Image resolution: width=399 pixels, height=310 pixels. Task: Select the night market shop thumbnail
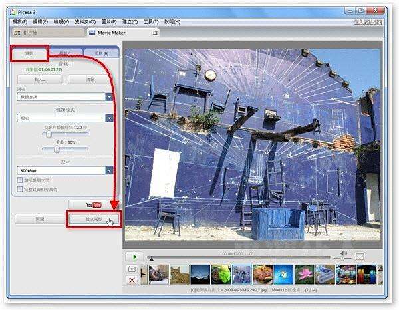(346, 274)
